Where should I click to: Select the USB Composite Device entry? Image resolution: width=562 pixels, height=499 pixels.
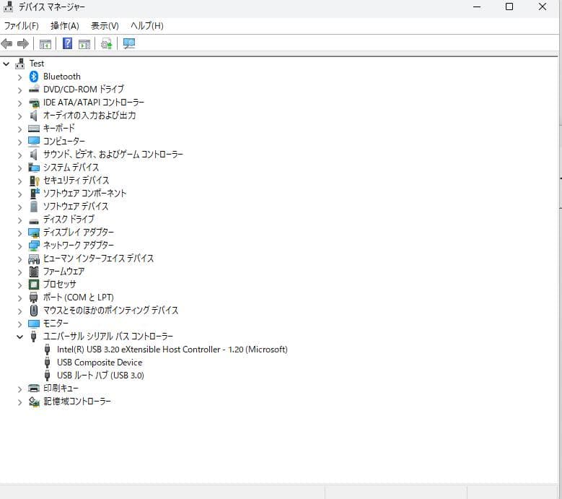[x=100, y=363]
